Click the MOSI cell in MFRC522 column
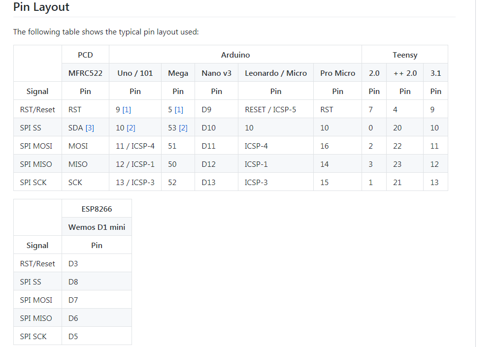The height and width of the screenshot is (347, 496). tap(85, 146)
